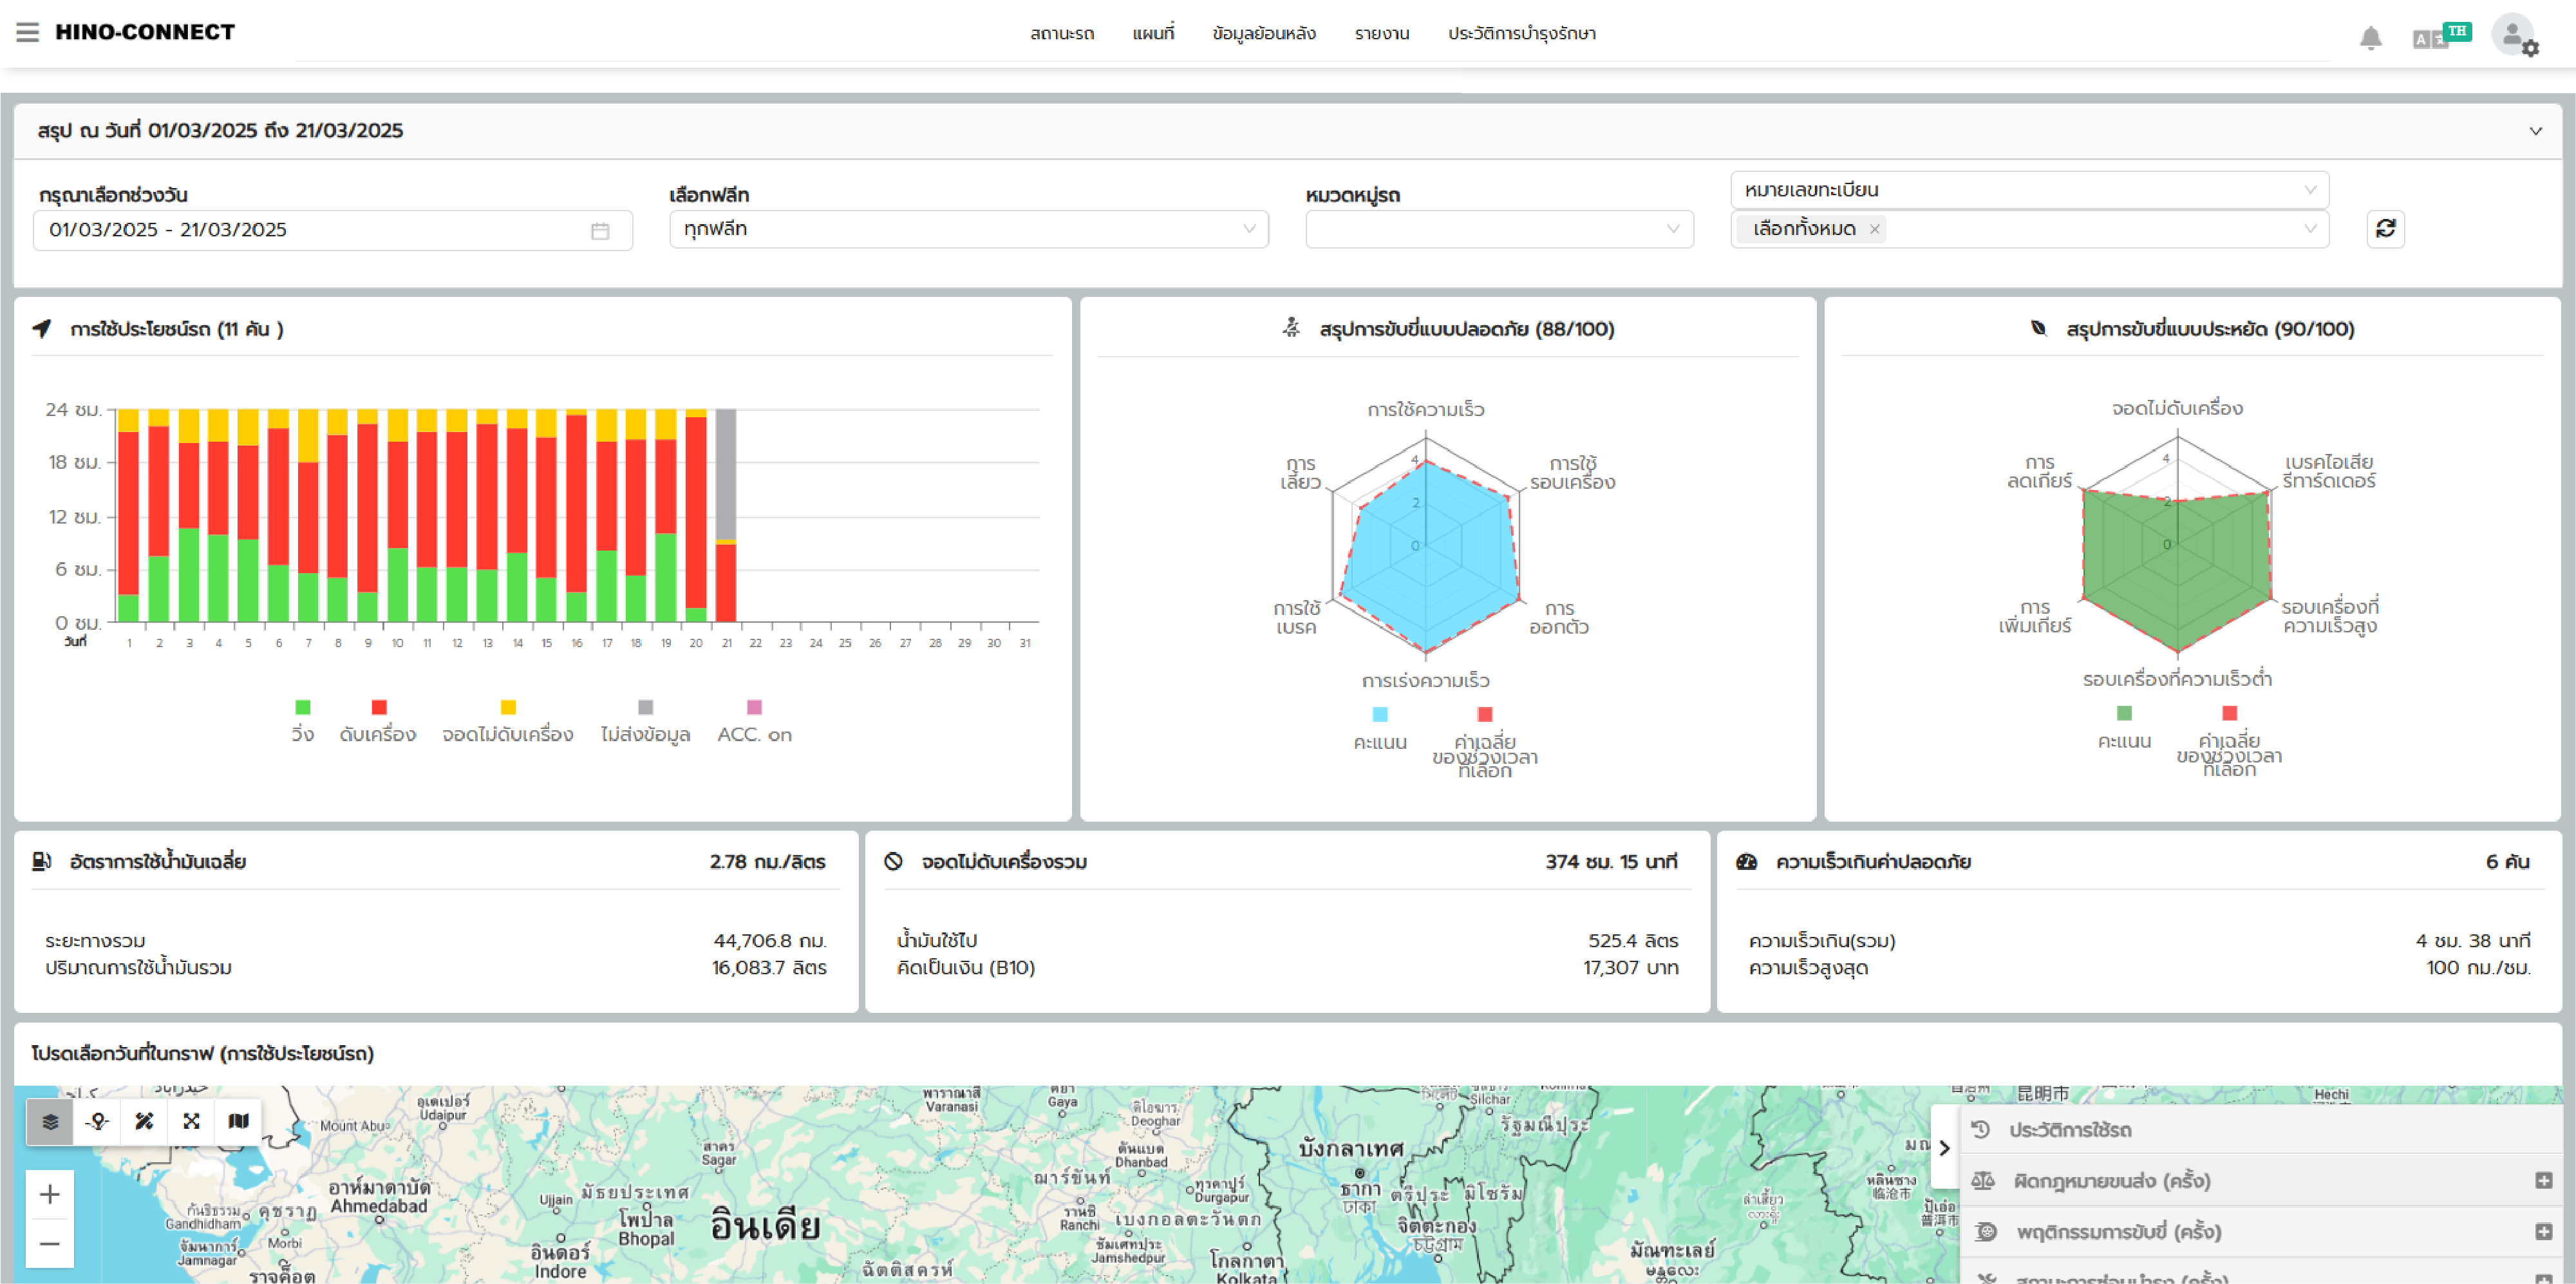Open the เลือกฟลีท fleet dropdown

point(968,229)
